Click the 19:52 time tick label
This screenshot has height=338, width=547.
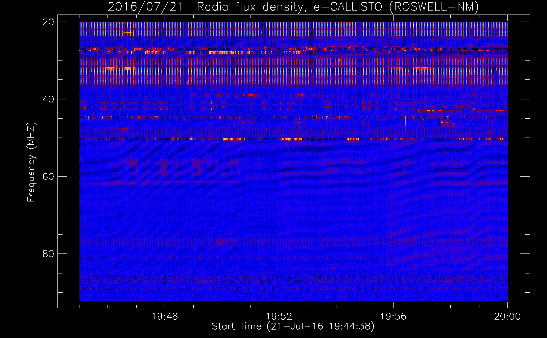click(279, 317)
